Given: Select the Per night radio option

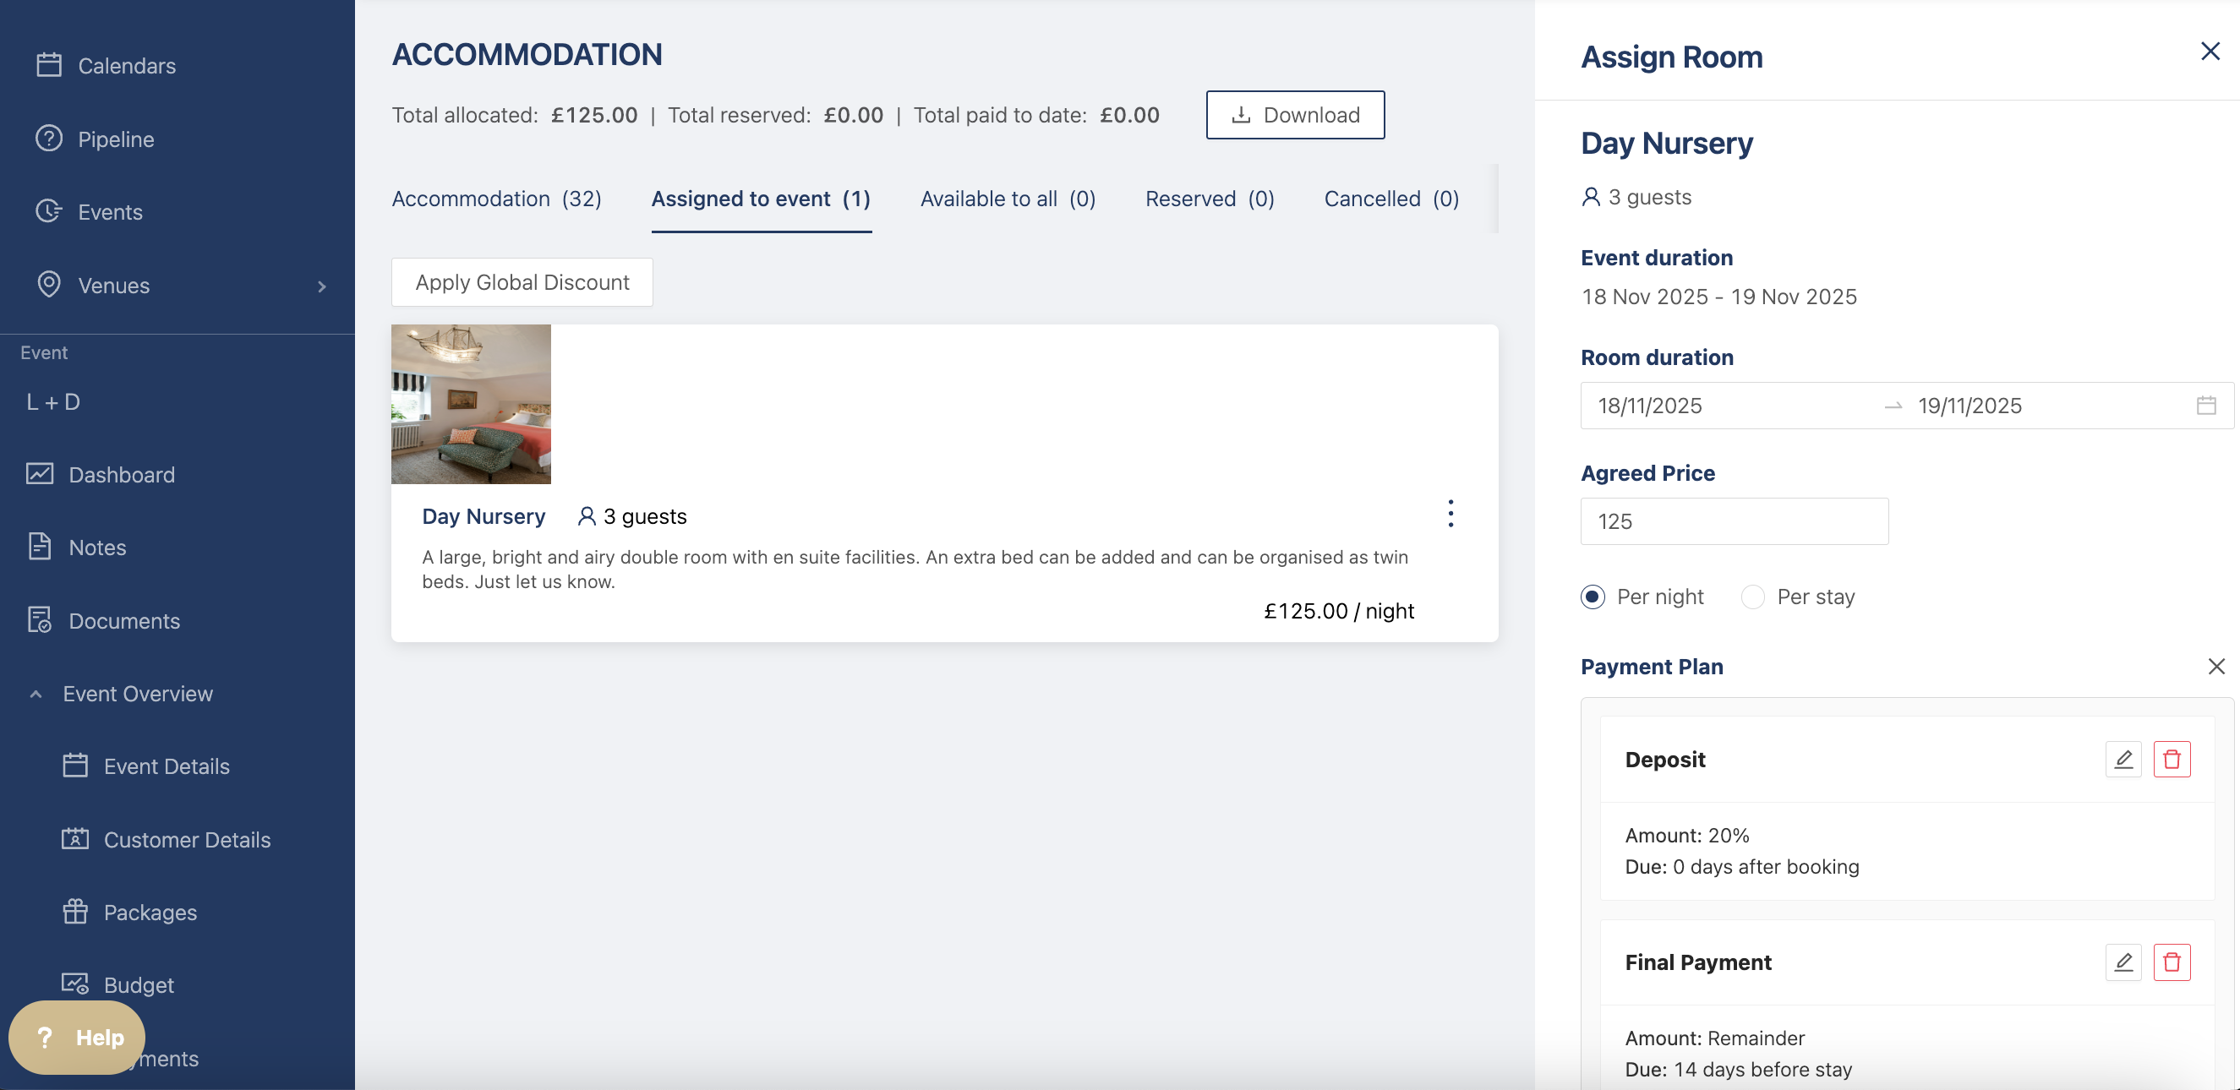Looking at the screenshot, I should click(x=1593, y=597).
